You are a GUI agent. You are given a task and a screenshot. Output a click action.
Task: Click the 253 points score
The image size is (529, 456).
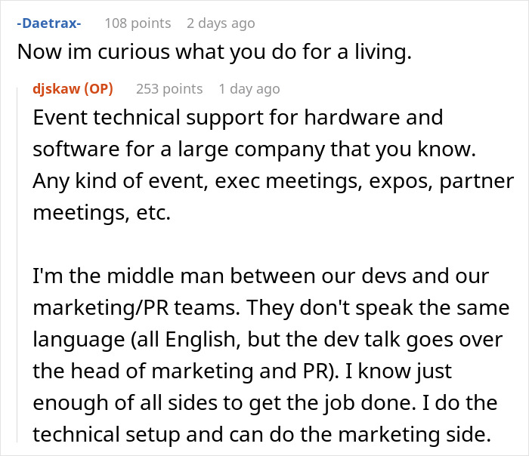[x=169, y=89]
